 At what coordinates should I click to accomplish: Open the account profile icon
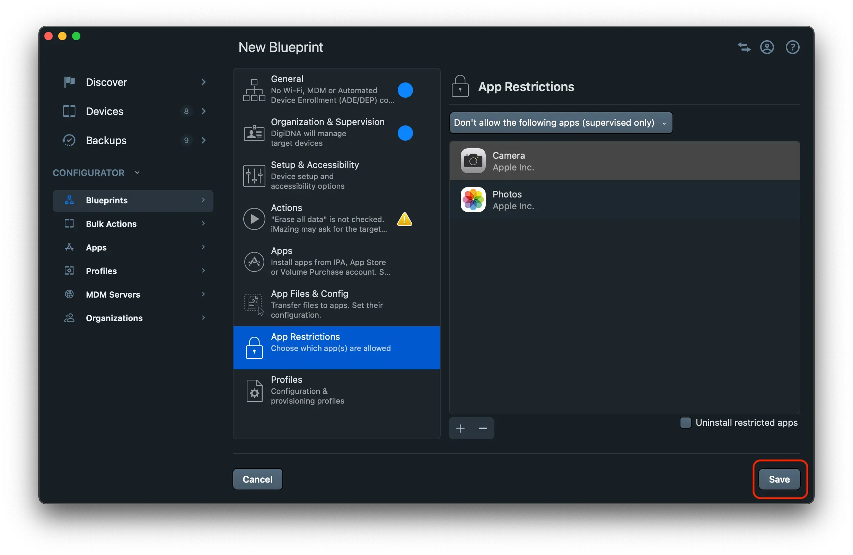click(x=767, y=47)
